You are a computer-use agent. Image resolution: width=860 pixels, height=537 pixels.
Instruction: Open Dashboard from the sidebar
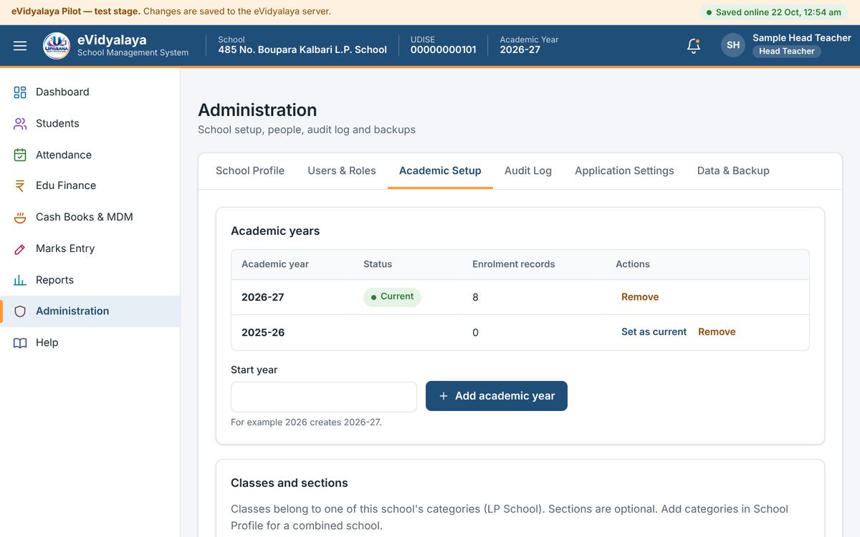tap(90, 92)
